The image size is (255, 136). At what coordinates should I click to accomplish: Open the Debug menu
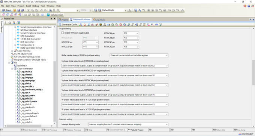(x=36, y=6)
